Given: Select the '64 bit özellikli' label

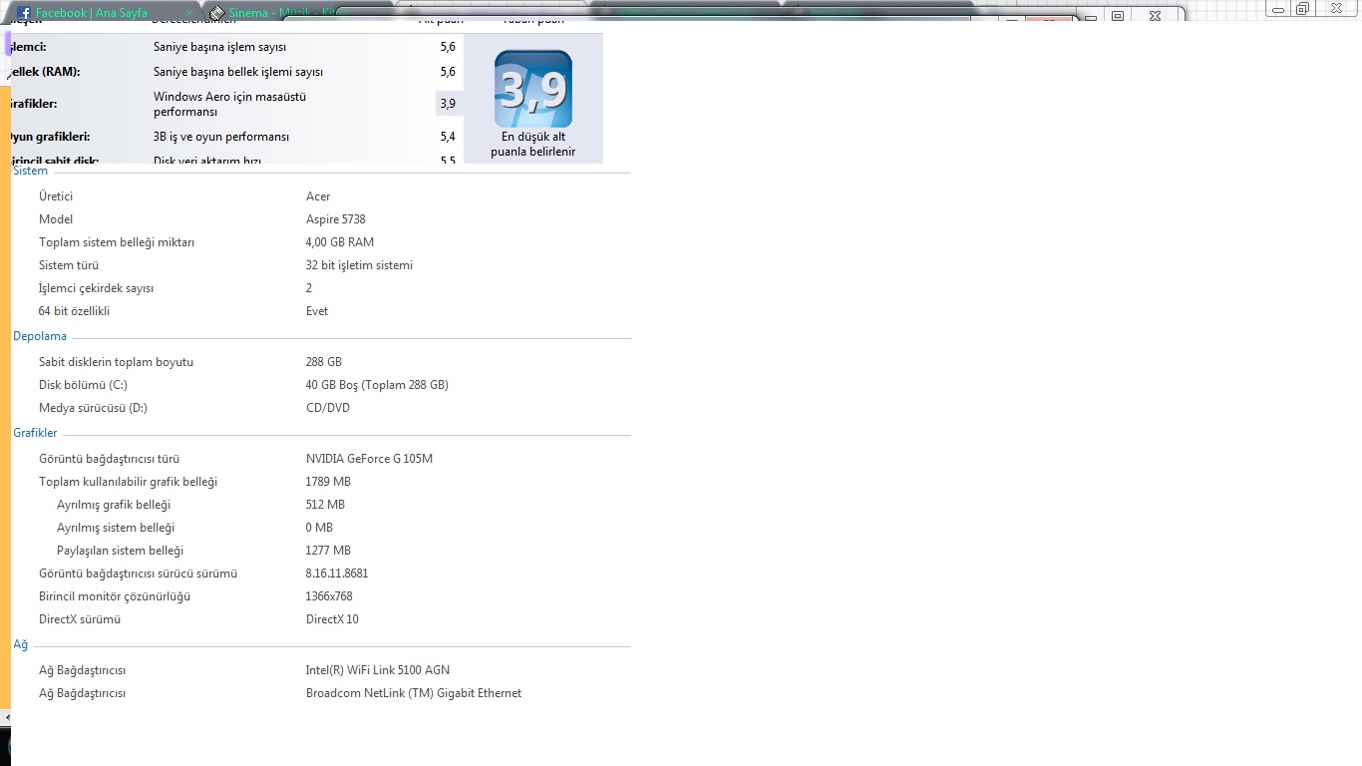Looking at the screenshot, I should pos(75,311).
